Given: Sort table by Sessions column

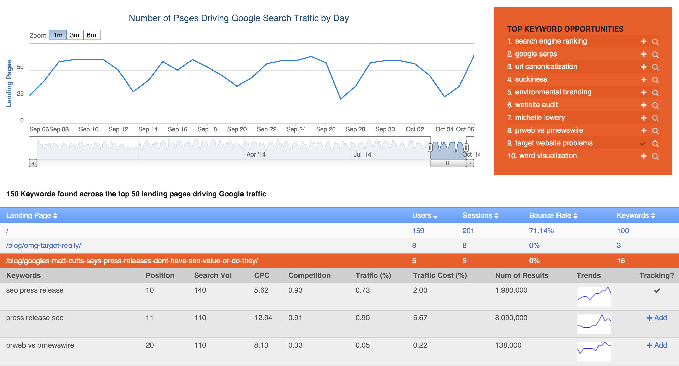Looking at the screenshot, I should click(x=480, y=216).
